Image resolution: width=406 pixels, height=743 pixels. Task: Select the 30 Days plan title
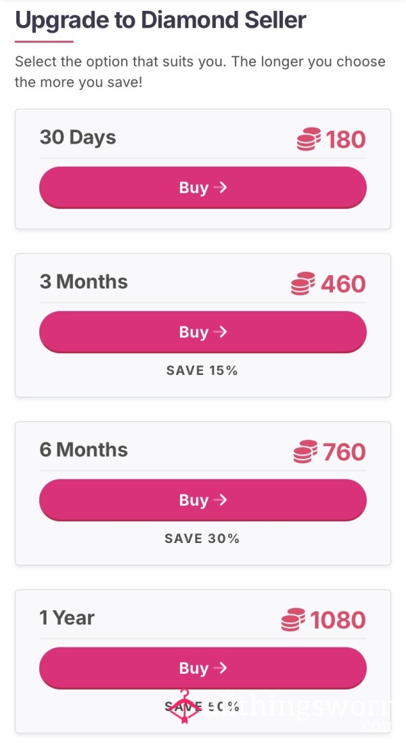[78, 138]
